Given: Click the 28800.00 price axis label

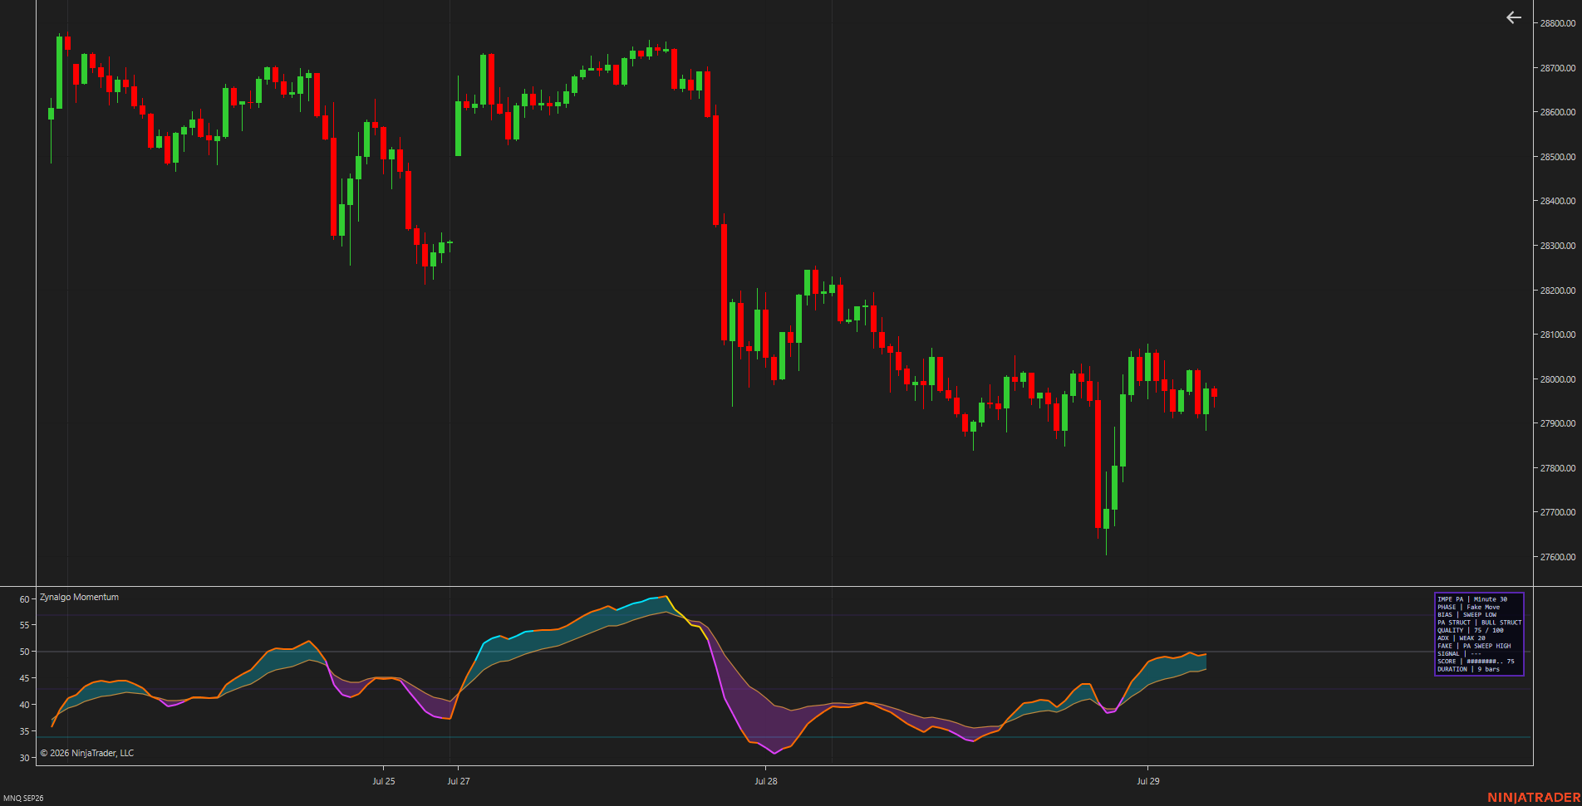Looking at the screenshot, I should (1558, 23).
